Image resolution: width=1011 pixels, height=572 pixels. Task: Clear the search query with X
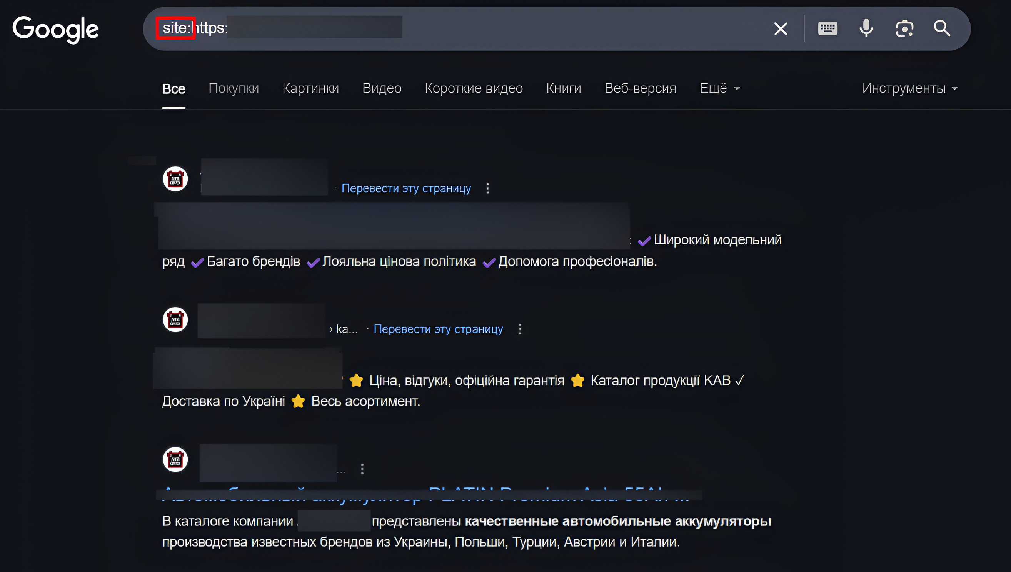(781, 29)
